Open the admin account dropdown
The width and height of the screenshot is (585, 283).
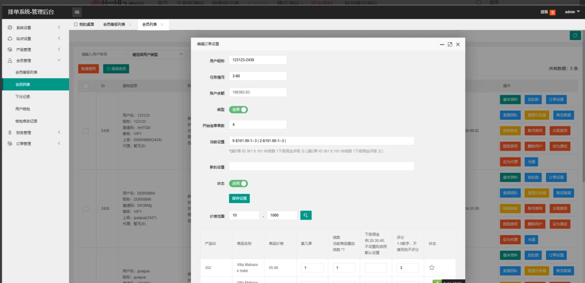pyautogui.click(x=572, y=12)
